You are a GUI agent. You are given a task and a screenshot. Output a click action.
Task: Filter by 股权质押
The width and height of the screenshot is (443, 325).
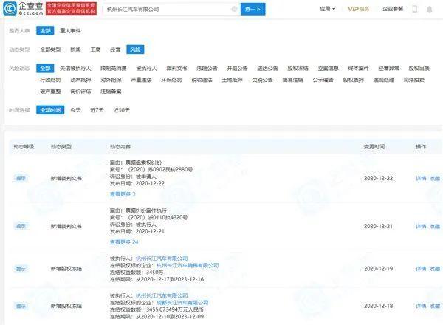[x=354, y=80]
